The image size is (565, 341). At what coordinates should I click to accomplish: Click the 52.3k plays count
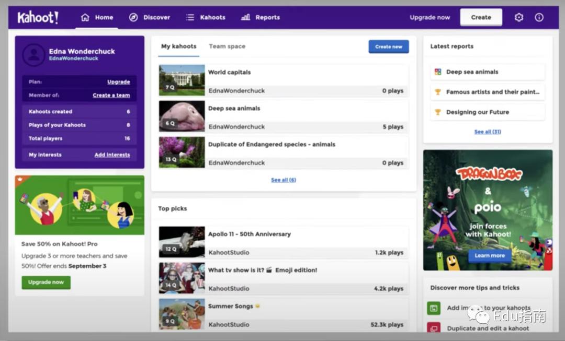click(x=387, y=324)
